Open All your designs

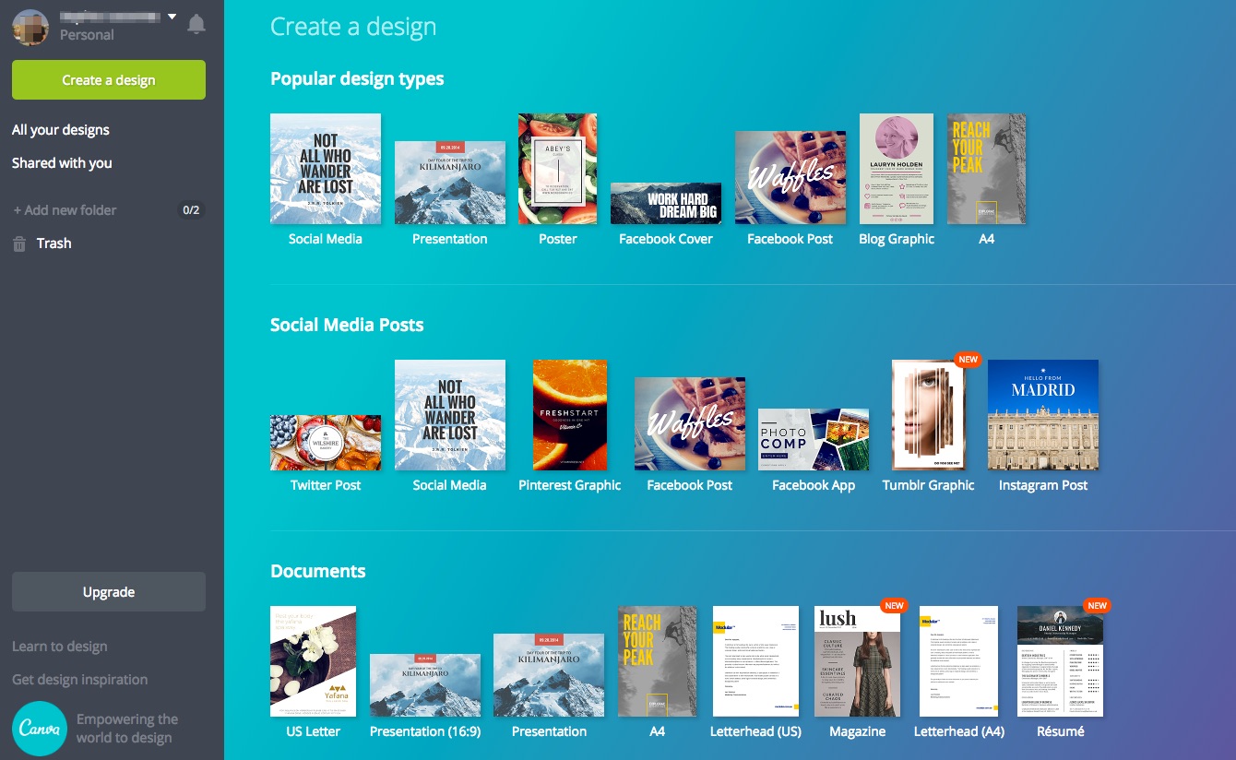61,130
